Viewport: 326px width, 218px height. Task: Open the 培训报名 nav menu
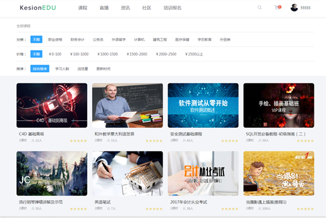pos(172,8)
